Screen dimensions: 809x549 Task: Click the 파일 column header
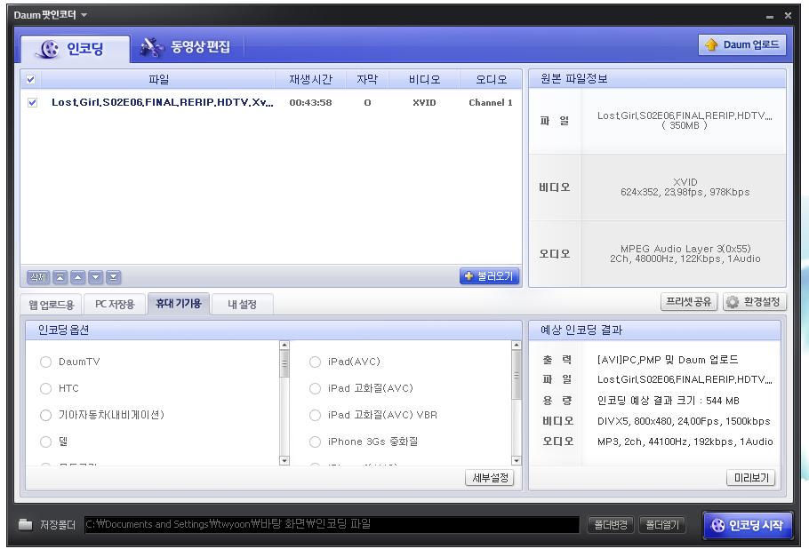[158, 79]
